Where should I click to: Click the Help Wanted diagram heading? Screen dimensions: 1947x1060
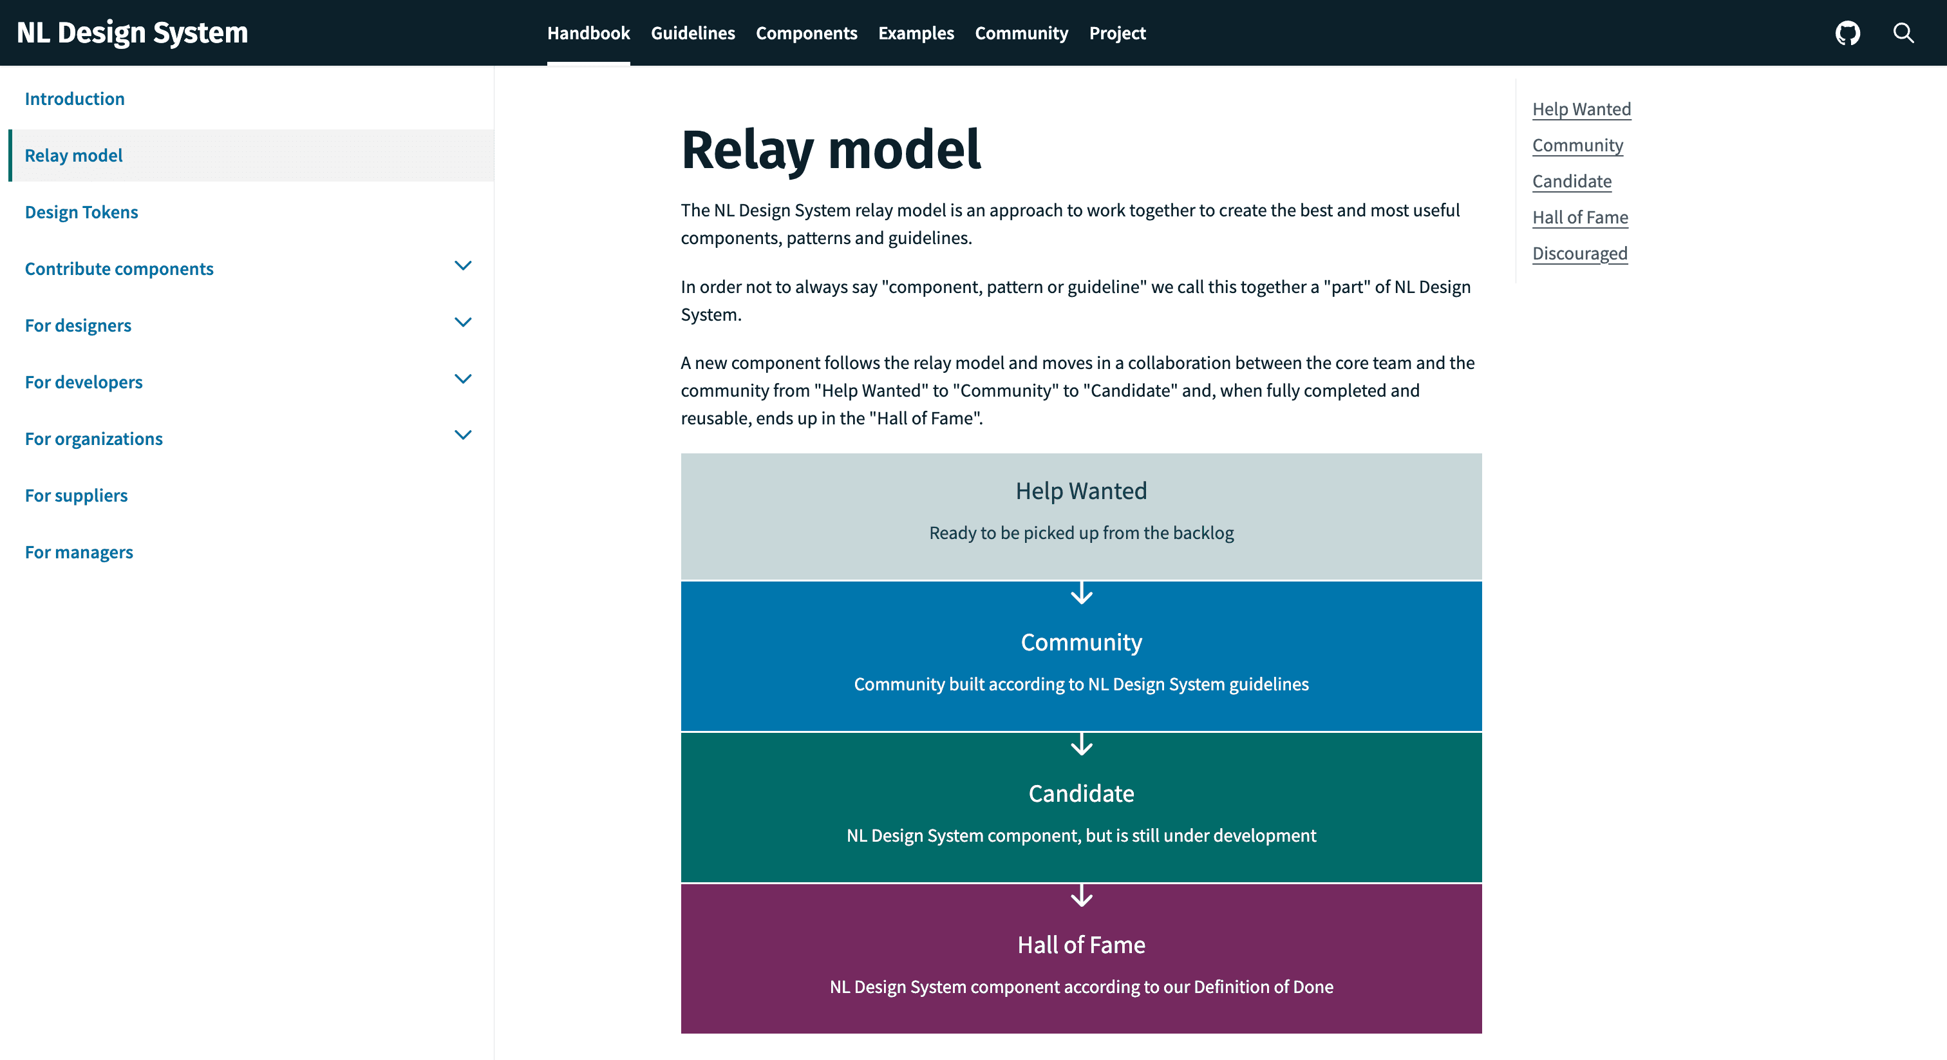click(x=1082, y=491)
